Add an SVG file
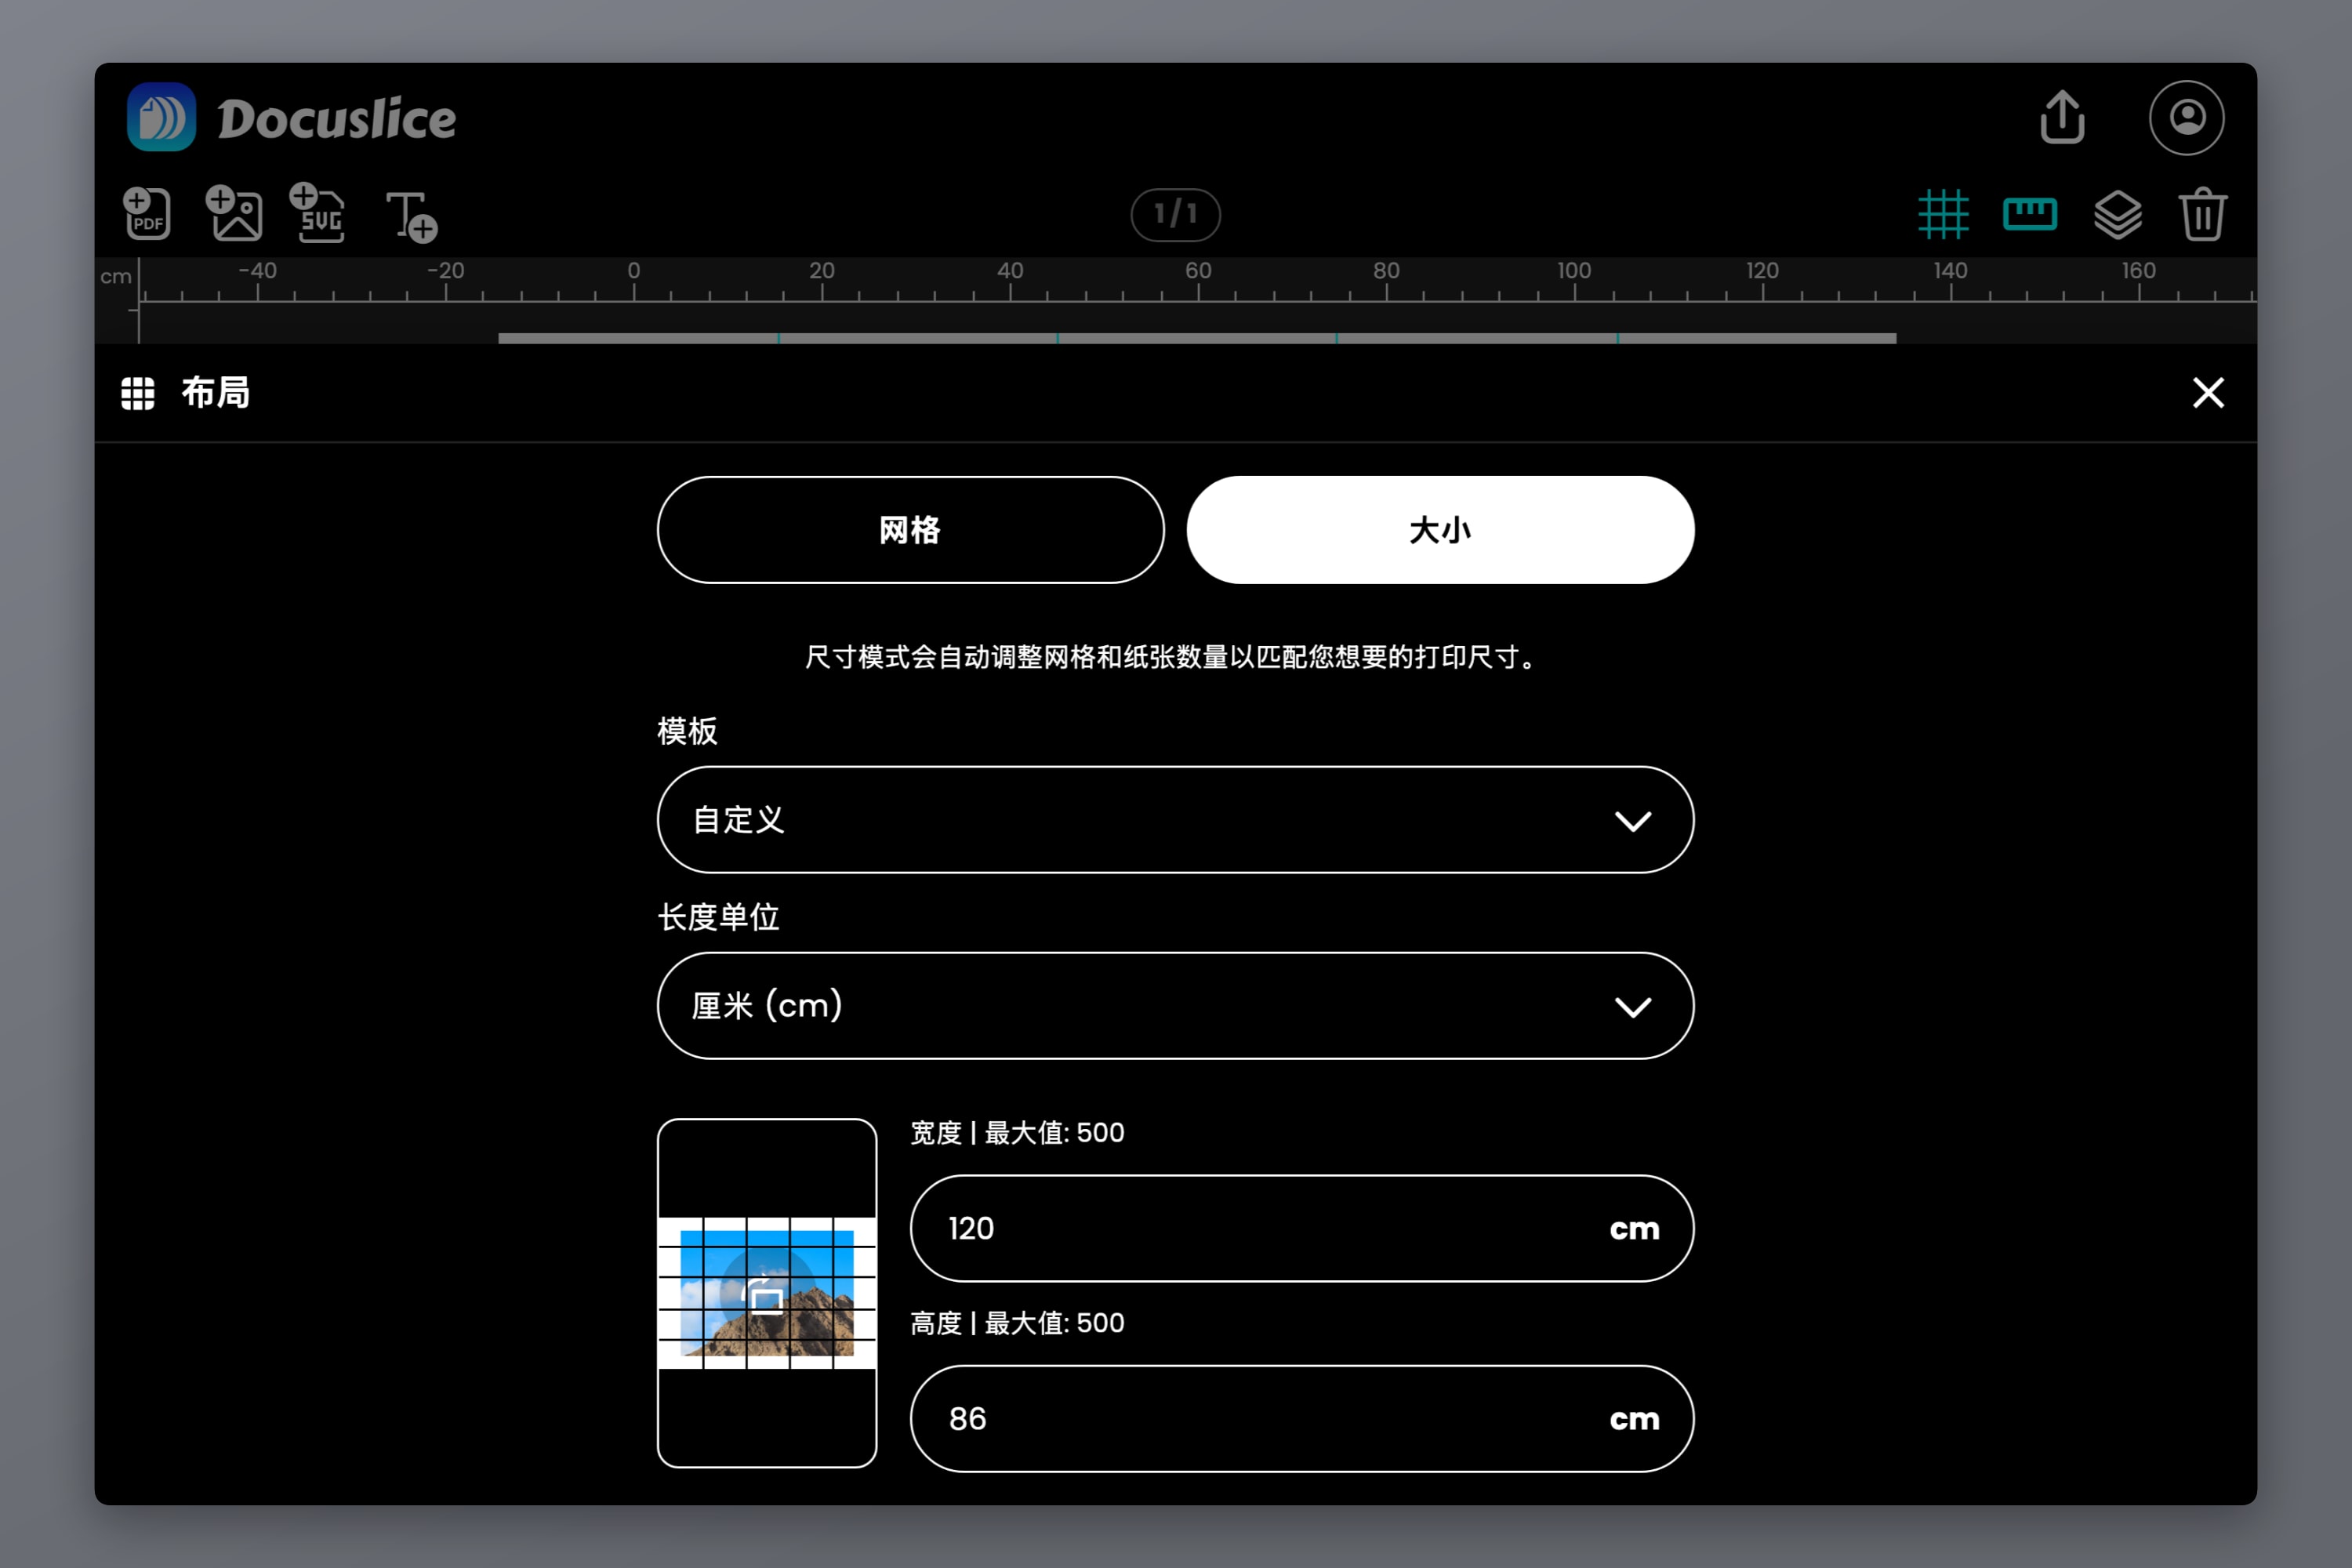2352x1568 pixels. 318,213
